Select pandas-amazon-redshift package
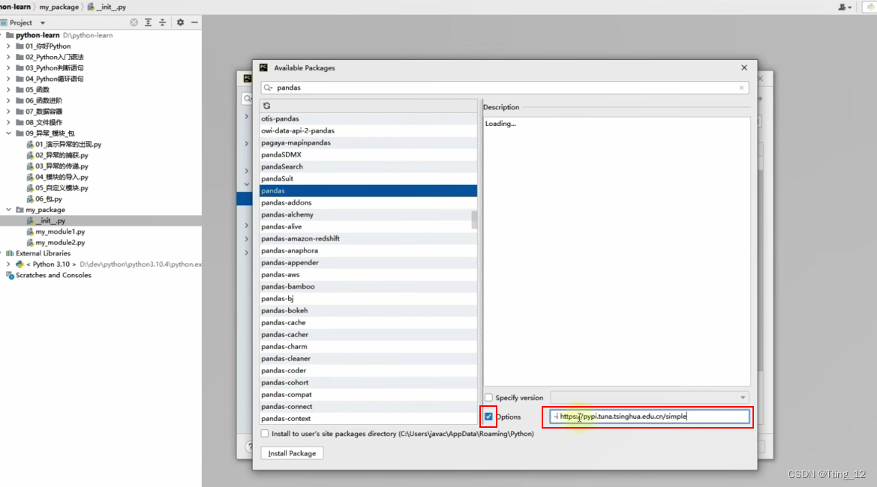The image size is (877, 487). point(368,238)
